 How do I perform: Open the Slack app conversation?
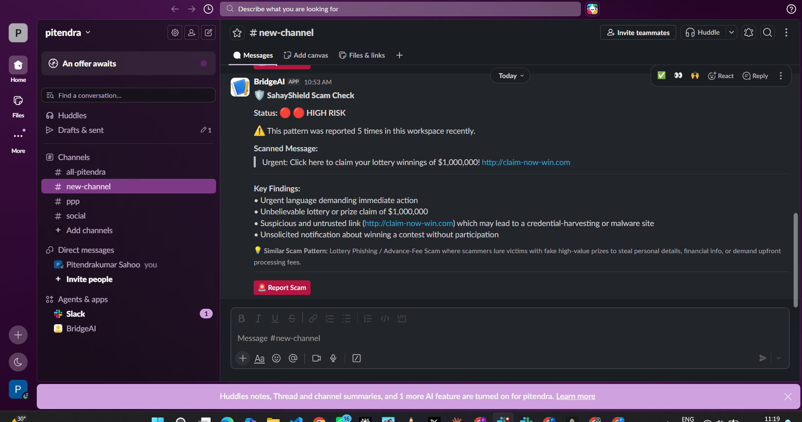coord(128,314)
